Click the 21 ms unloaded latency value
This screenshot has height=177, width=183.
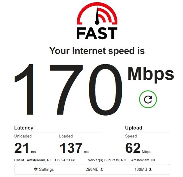25,148
